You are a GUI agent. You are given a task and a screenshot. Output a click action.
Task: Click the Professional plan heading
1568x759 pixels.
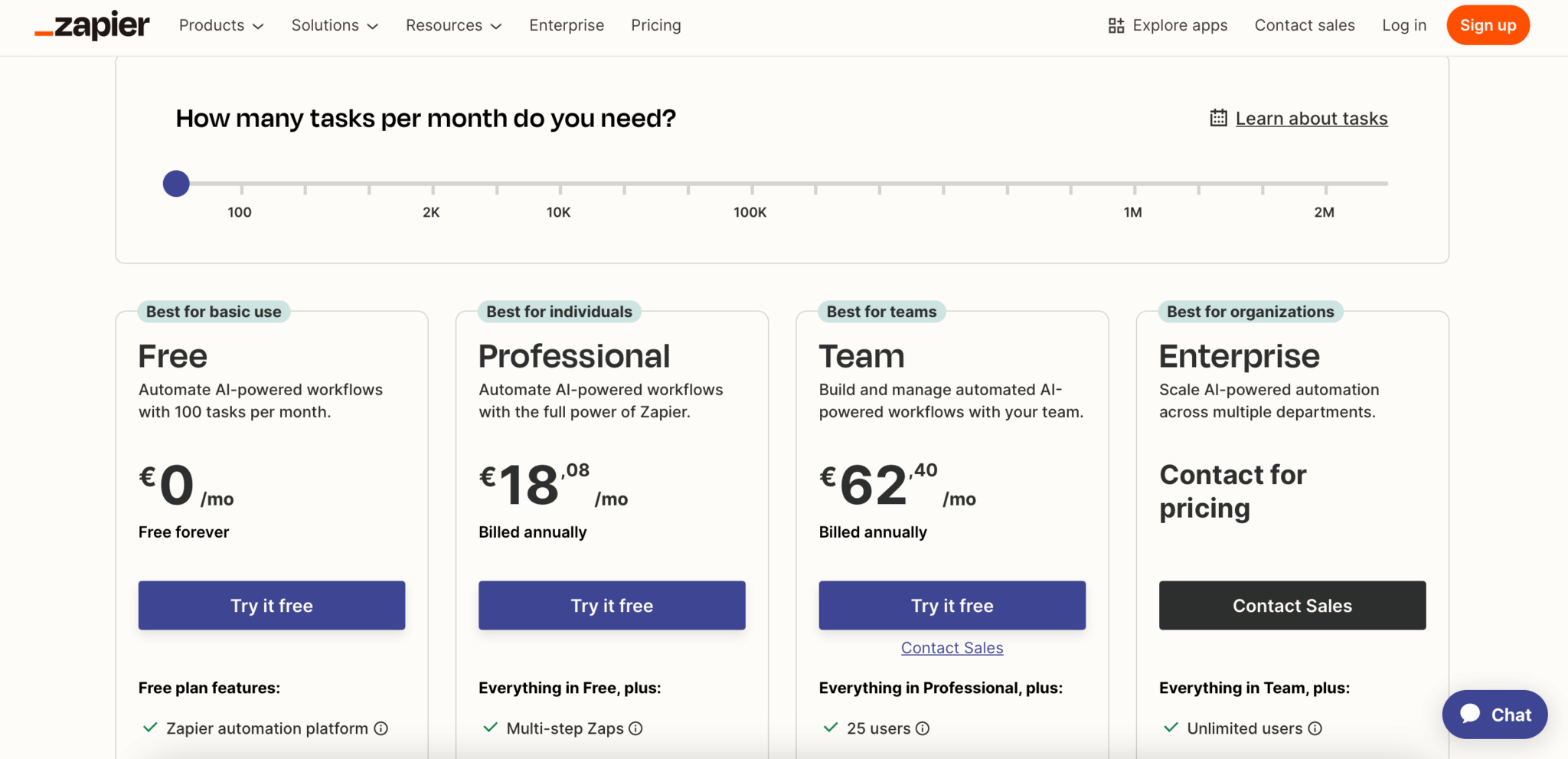click(x=574, y=356)
